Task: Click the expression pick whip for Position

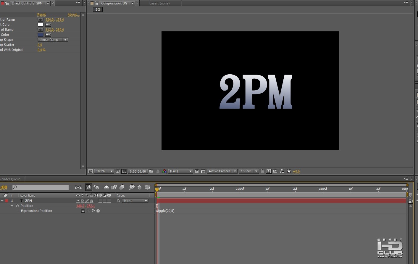Action: 93,211
